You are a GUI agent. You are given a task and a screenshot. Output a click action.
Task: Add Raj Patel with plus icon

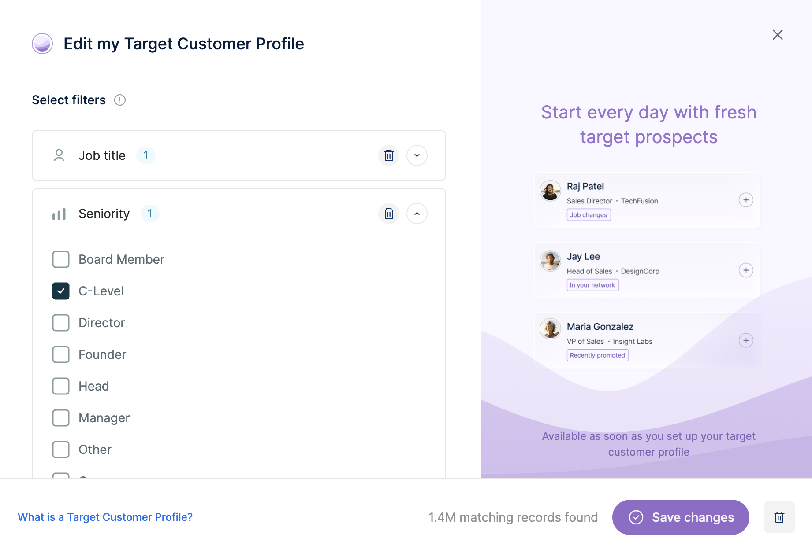point(746,200)
